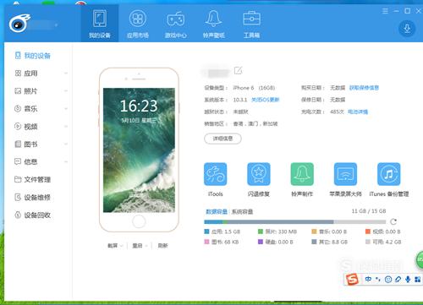Image resolution: width=423 pixels, height=305 pixels.
Task: Open the 电池详情 battery details link
Action: [x=358, y=112]
